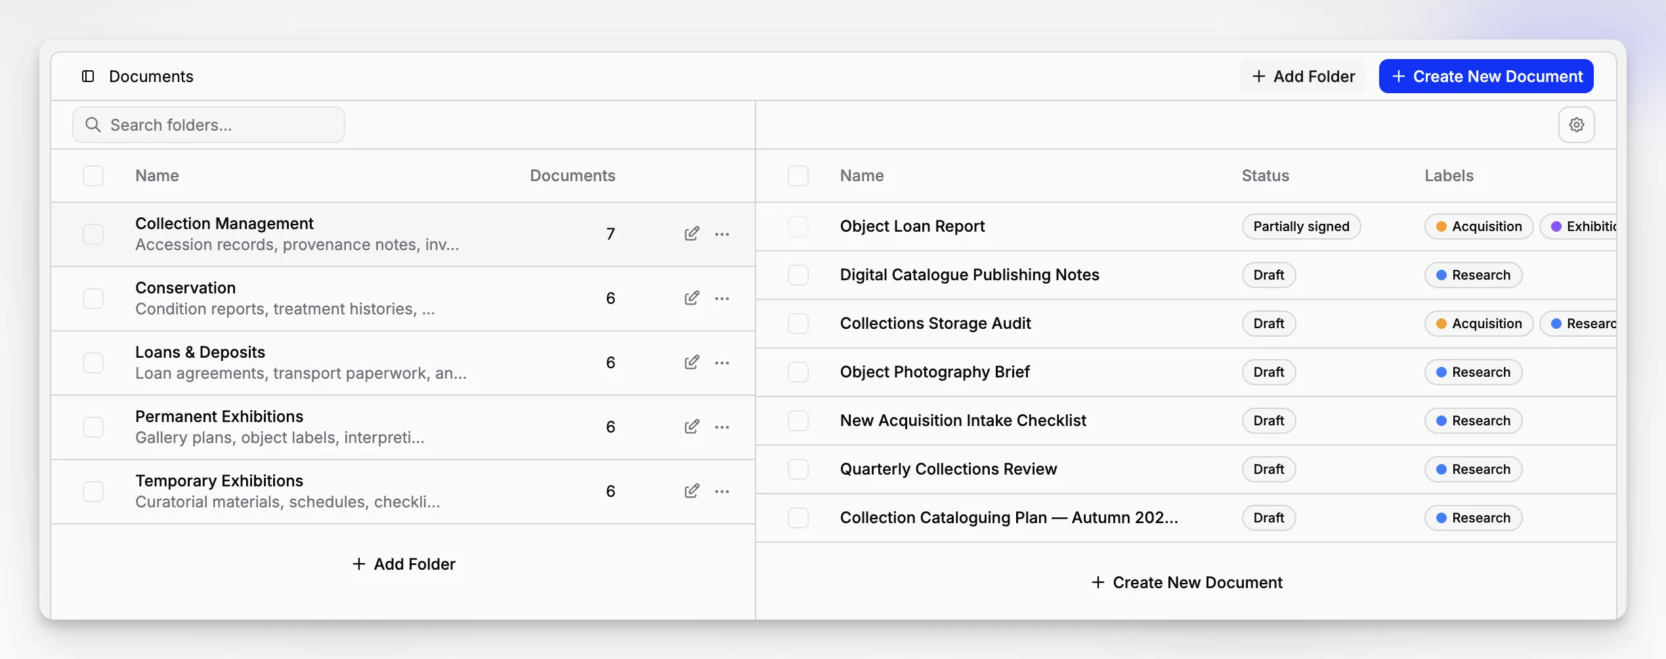Select all folders checkbox in header
1666x659 pixels.
[93, 176]
